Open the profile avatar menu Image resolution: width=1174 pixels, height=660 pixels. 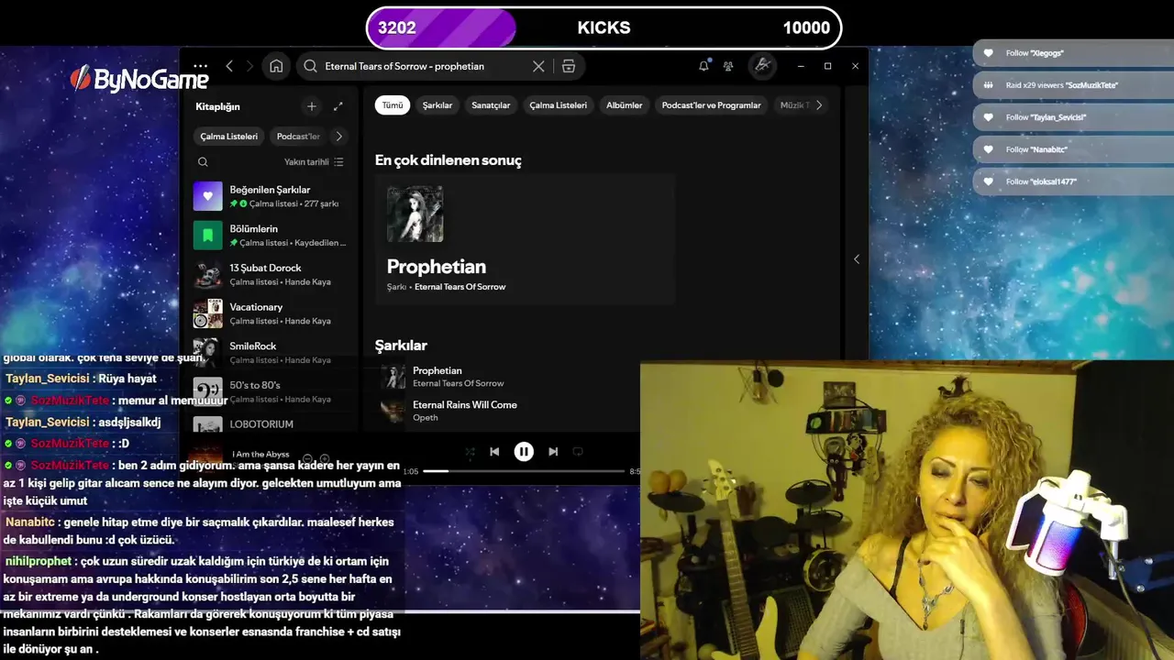761,66
